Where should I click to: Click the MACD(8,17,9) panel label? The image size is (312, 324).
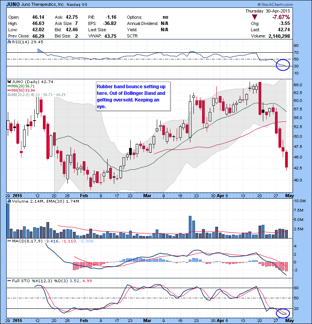(28, 241)
